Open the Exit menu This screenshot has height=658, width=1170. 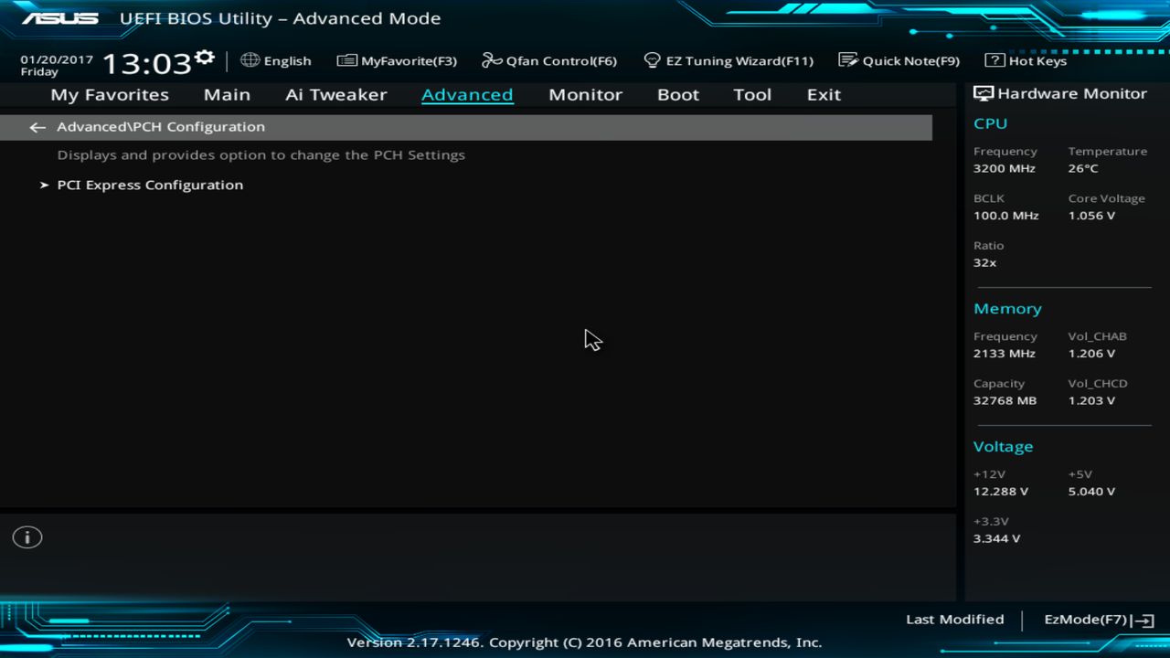click(x=823, y=94)
